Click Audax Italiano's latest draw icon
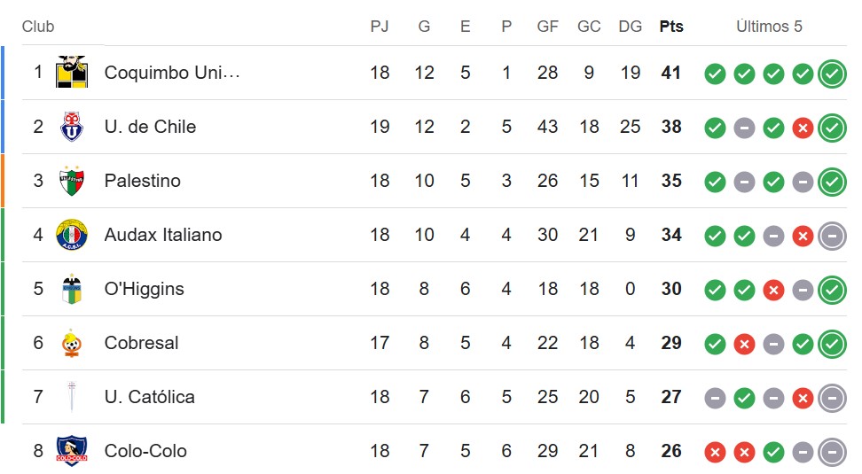The width and height of the screenshot is (862, 474). [832, 236]
